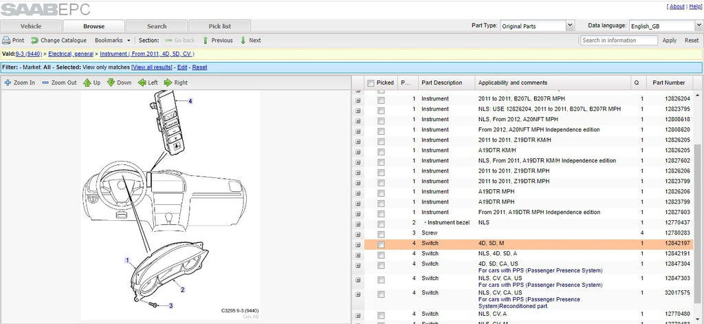Viewport: 704px width, 324px height.
Task: Expand row for Instrument bezel 12770437
Action: (x=357, y=224)
